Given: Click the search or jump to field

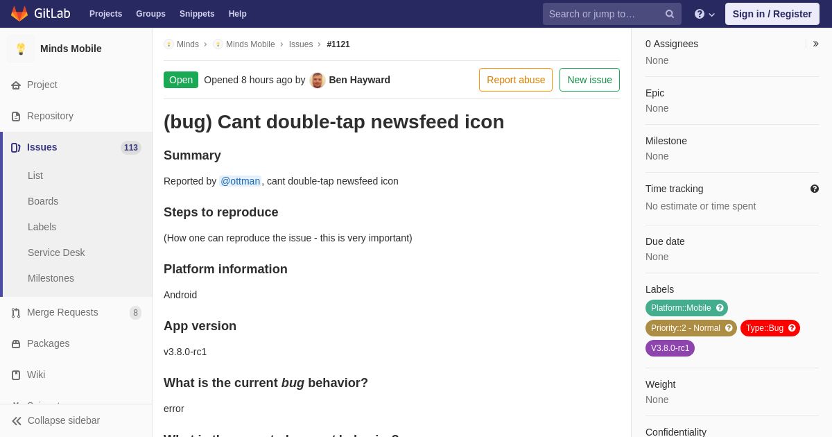Looking at the screenshot, I should [x=612, y=14].
